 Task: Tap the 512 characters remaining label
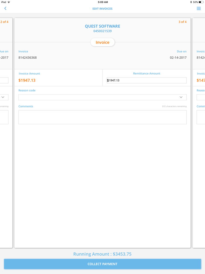point(174,106)
